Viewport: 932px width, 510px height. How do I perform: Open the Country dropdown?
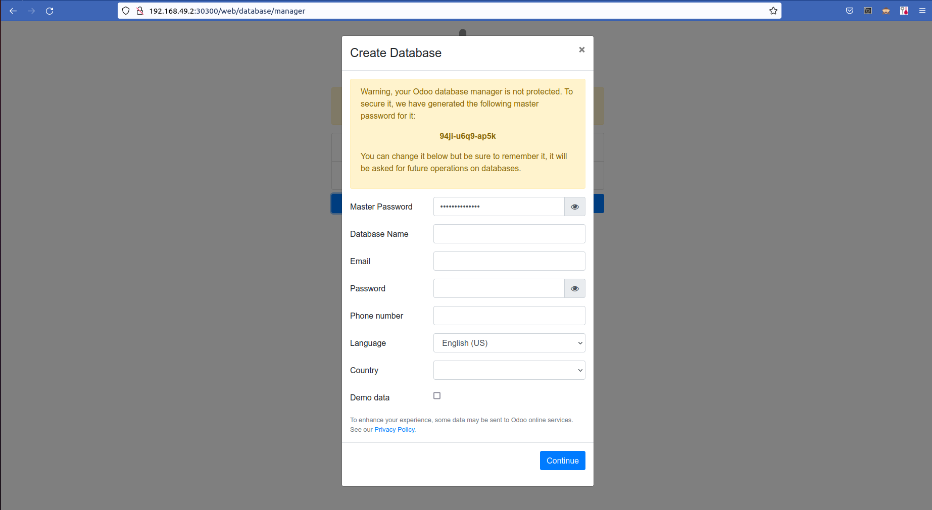coord(509,370)
